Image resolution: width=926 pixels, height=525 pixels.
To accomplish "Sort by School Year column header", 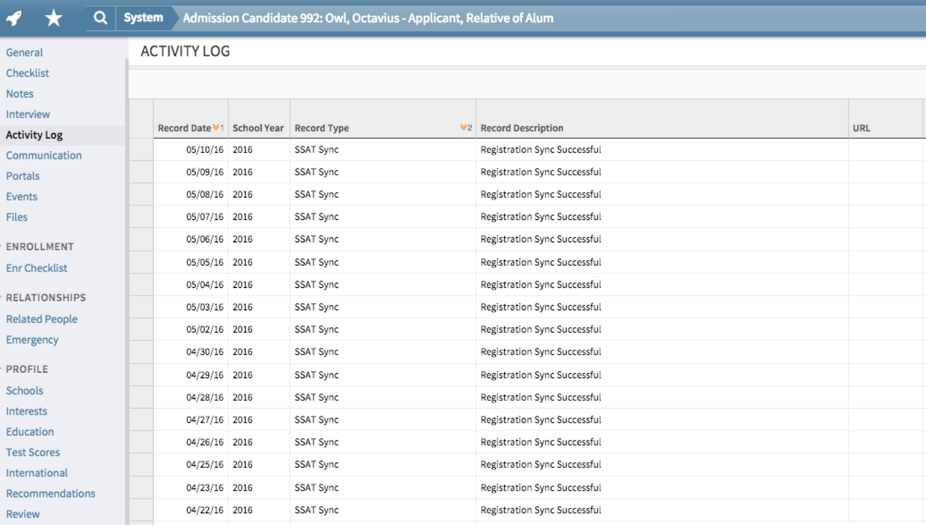I will click(258, 128).
